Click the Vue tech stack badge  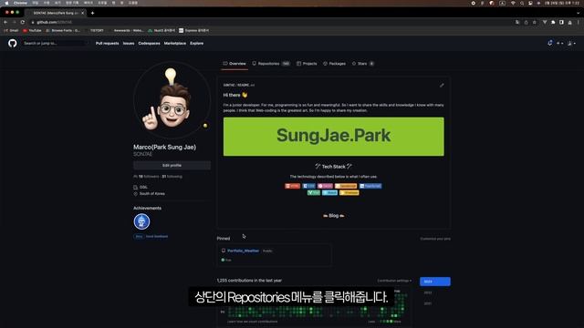[314, 192]
